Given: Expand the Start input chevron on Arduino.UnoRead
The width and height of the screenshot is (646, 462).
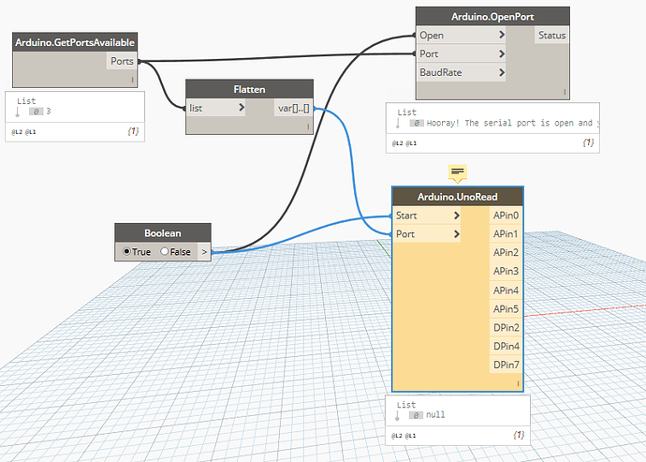Looking at the screenshot, I should click(457, 216).
